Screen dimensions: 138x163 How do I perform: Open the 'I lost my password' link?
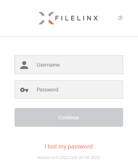(69, 147)
